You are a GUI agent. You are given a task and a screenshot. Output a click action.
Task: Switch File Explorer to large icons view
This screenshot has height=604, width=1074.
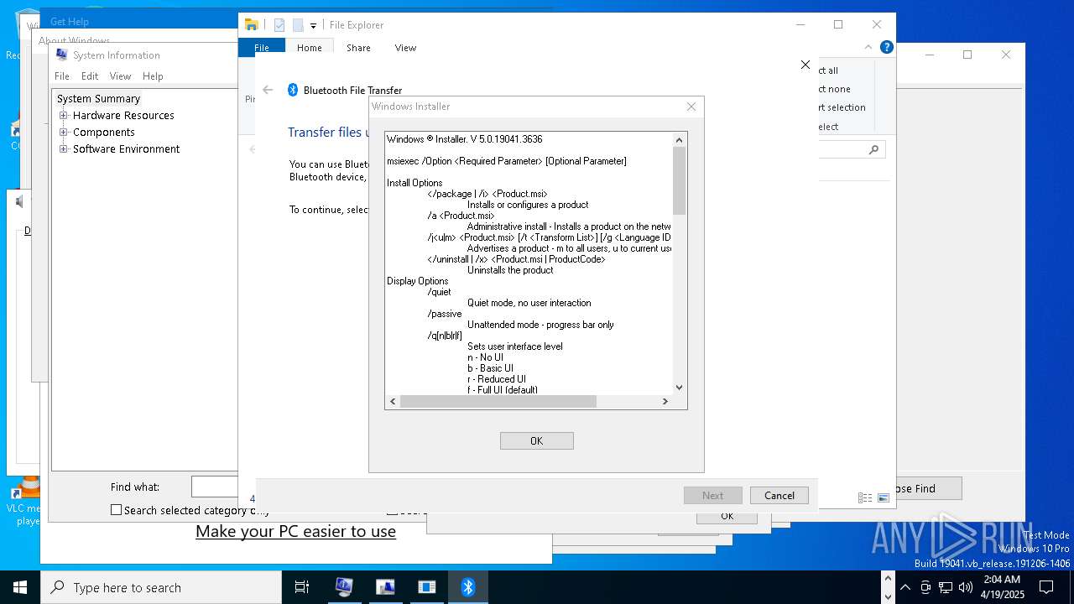coord(883,497)
